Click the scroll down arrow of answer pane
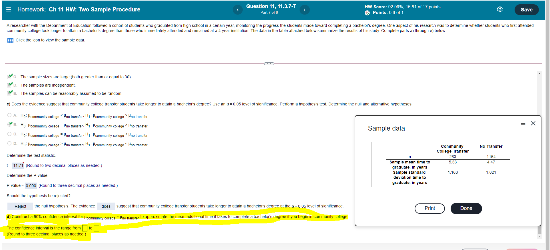Image resolution: width=550 pixels, height=250 pixels. [x=539, y=237]
